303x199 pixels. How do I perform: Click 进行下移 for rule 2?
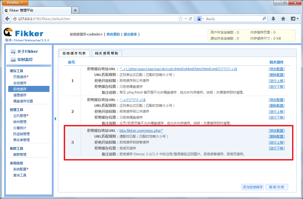click(277, 117)
